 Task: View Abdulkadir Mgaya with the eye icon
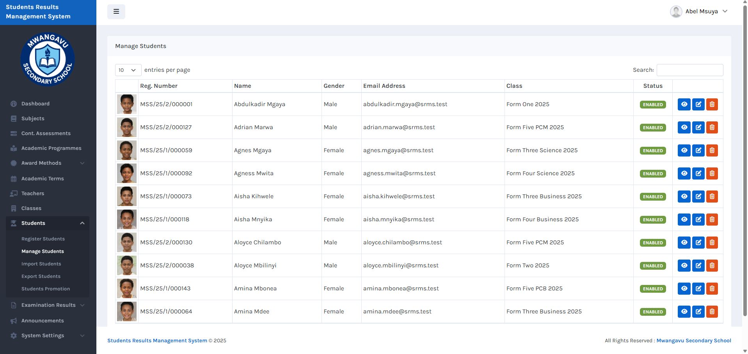click(x=684, y=104)
